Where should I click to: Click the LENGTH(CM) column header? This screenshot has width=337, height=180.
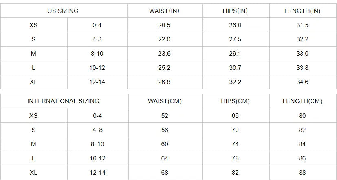tap(302, 101)
